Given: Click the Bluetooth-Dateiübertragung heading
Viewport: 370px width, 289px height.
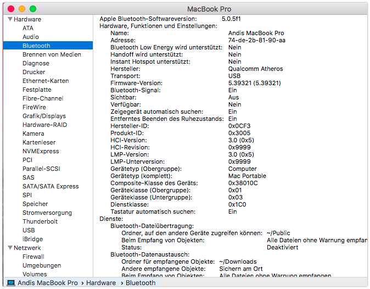Looking at the screenshot, I should [x=152, y=226].
